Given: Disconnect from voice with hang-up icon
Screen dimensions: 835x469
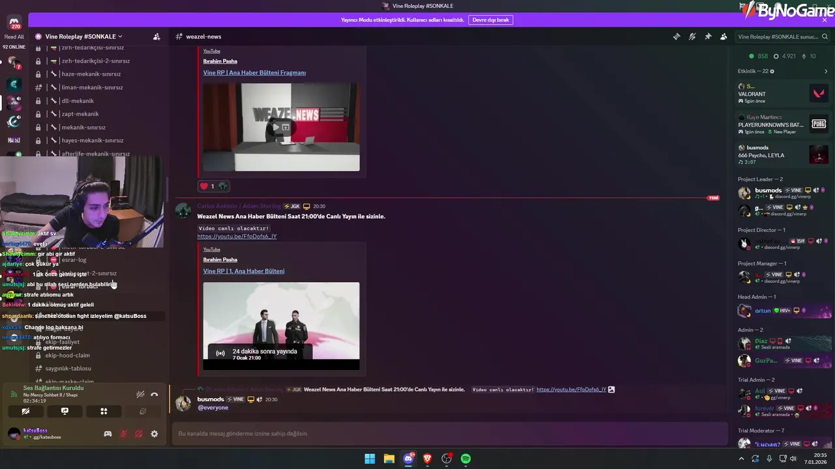Looking at the screenshot, I should click(x=154, y=394).
